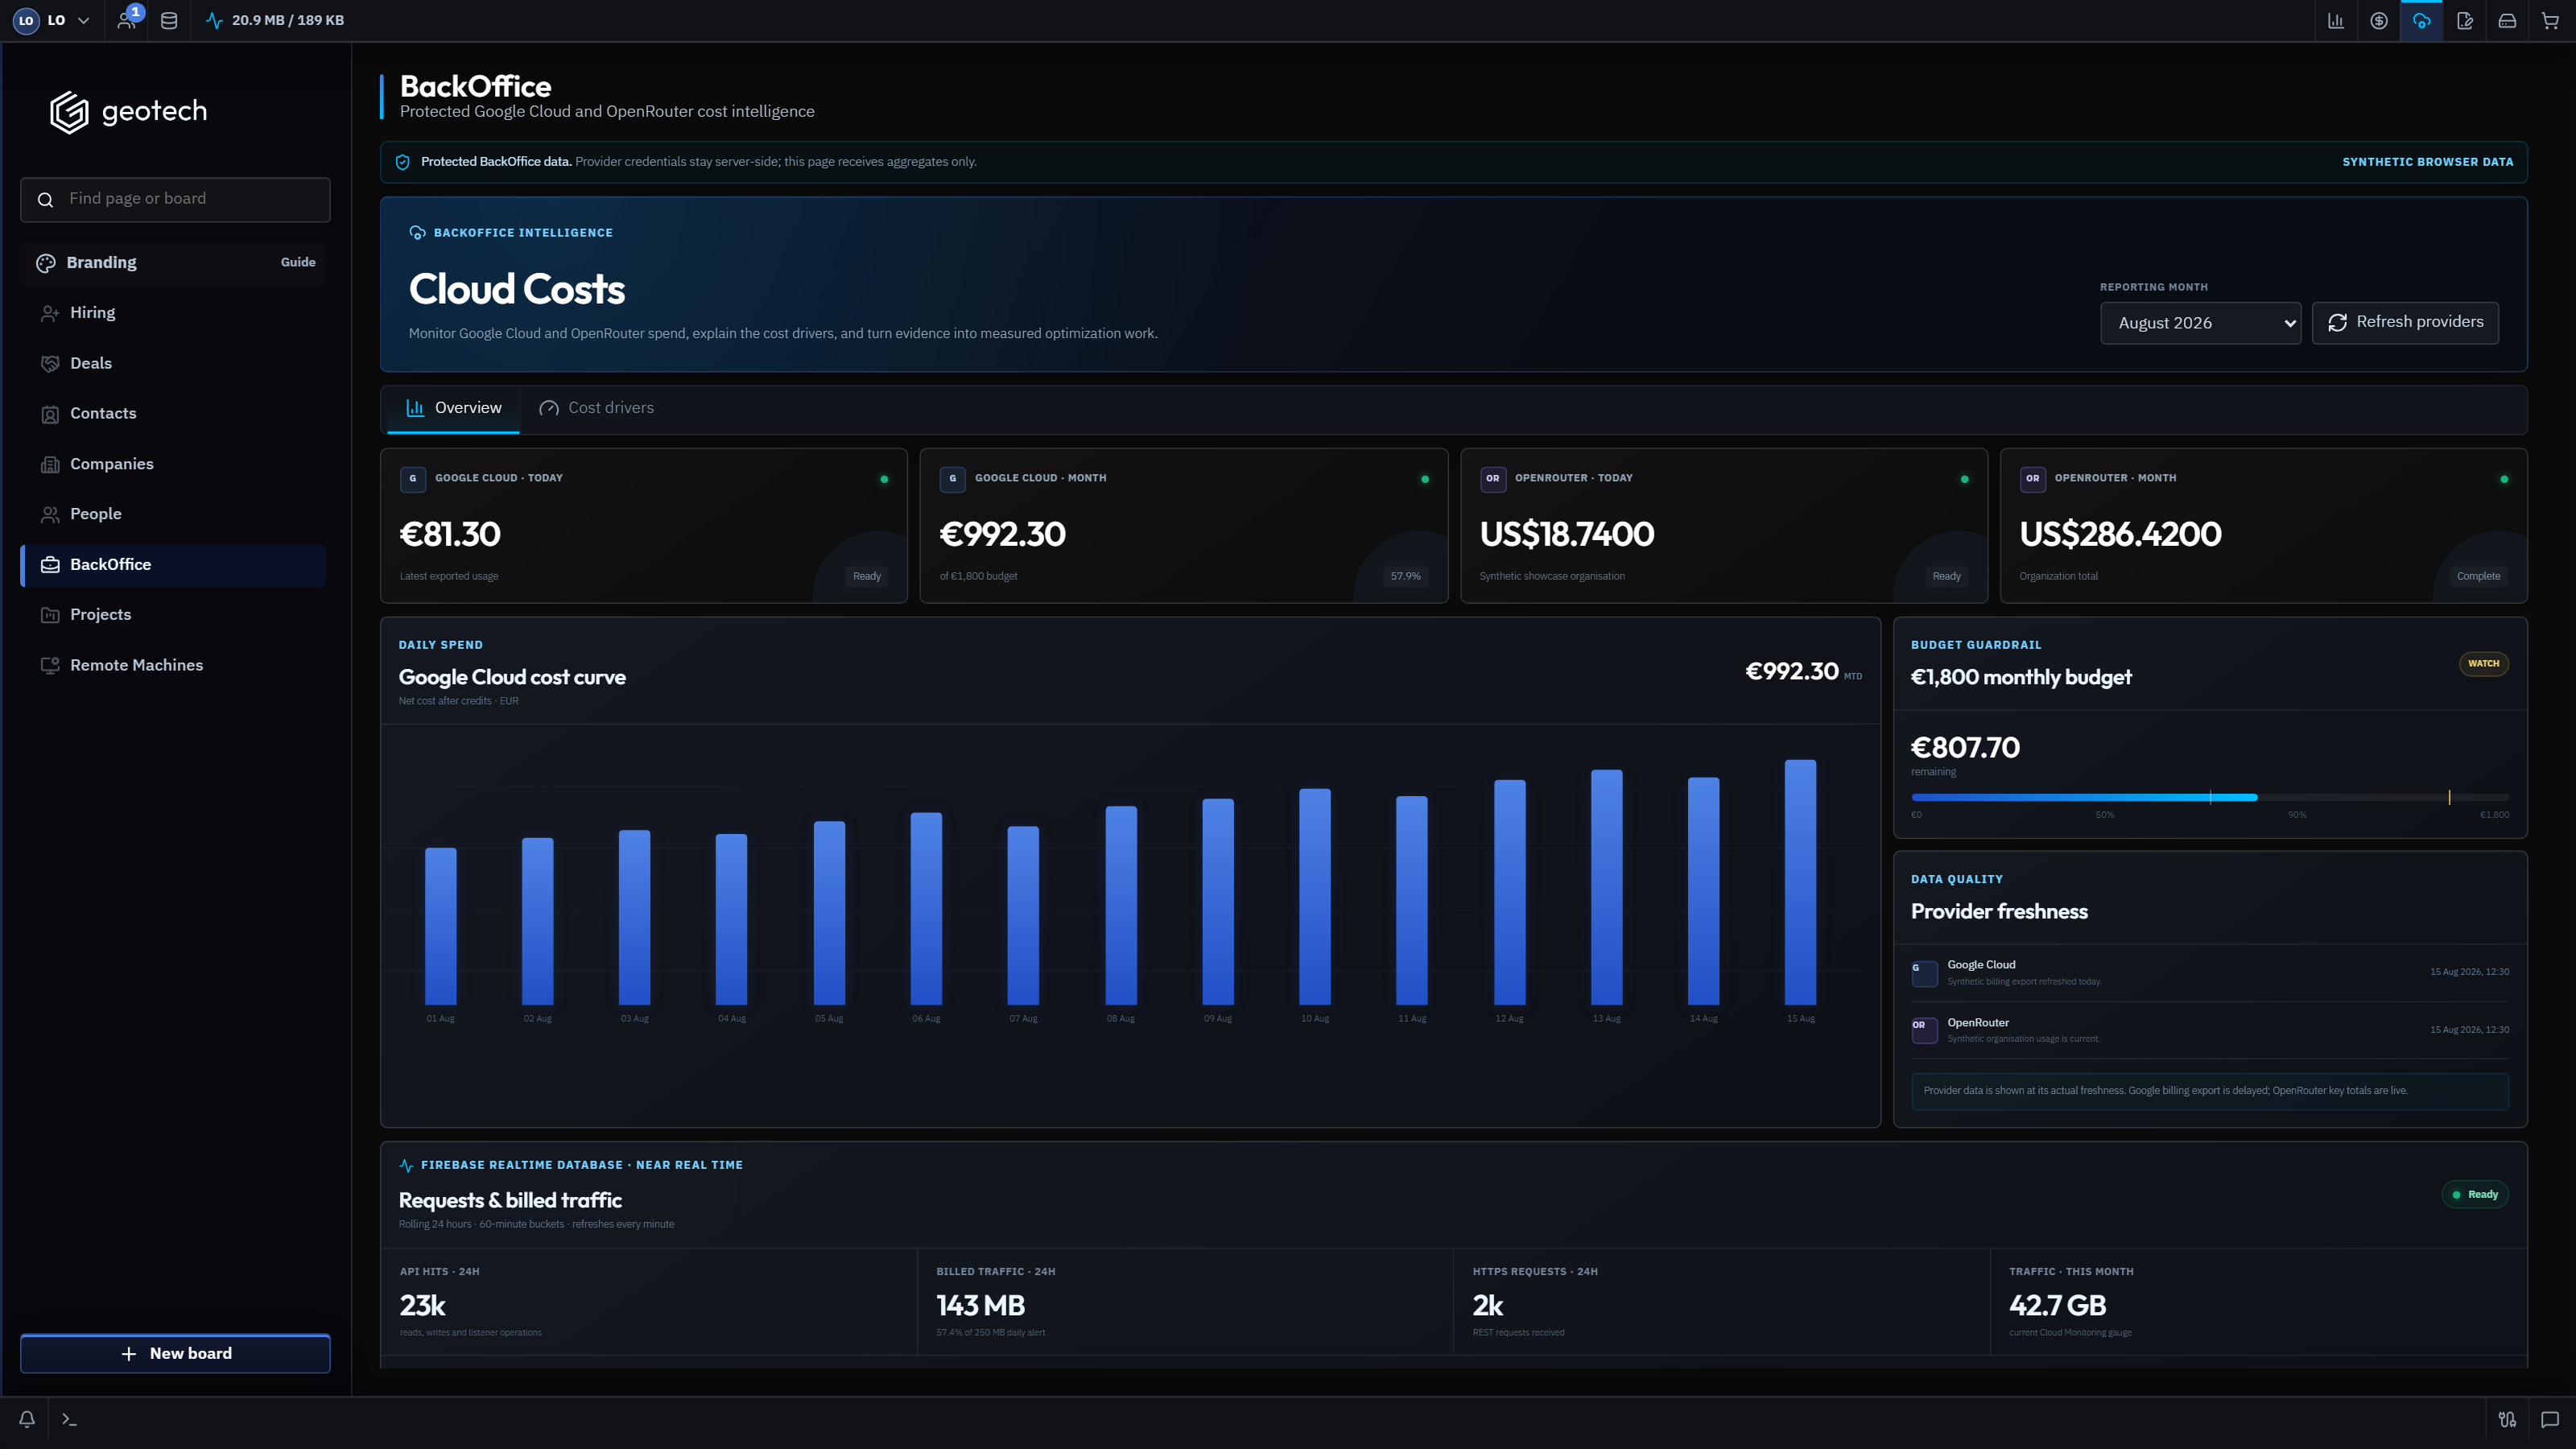
Task: Click the shield icon in Protected BackOffice banner
Action: (402, 162)
